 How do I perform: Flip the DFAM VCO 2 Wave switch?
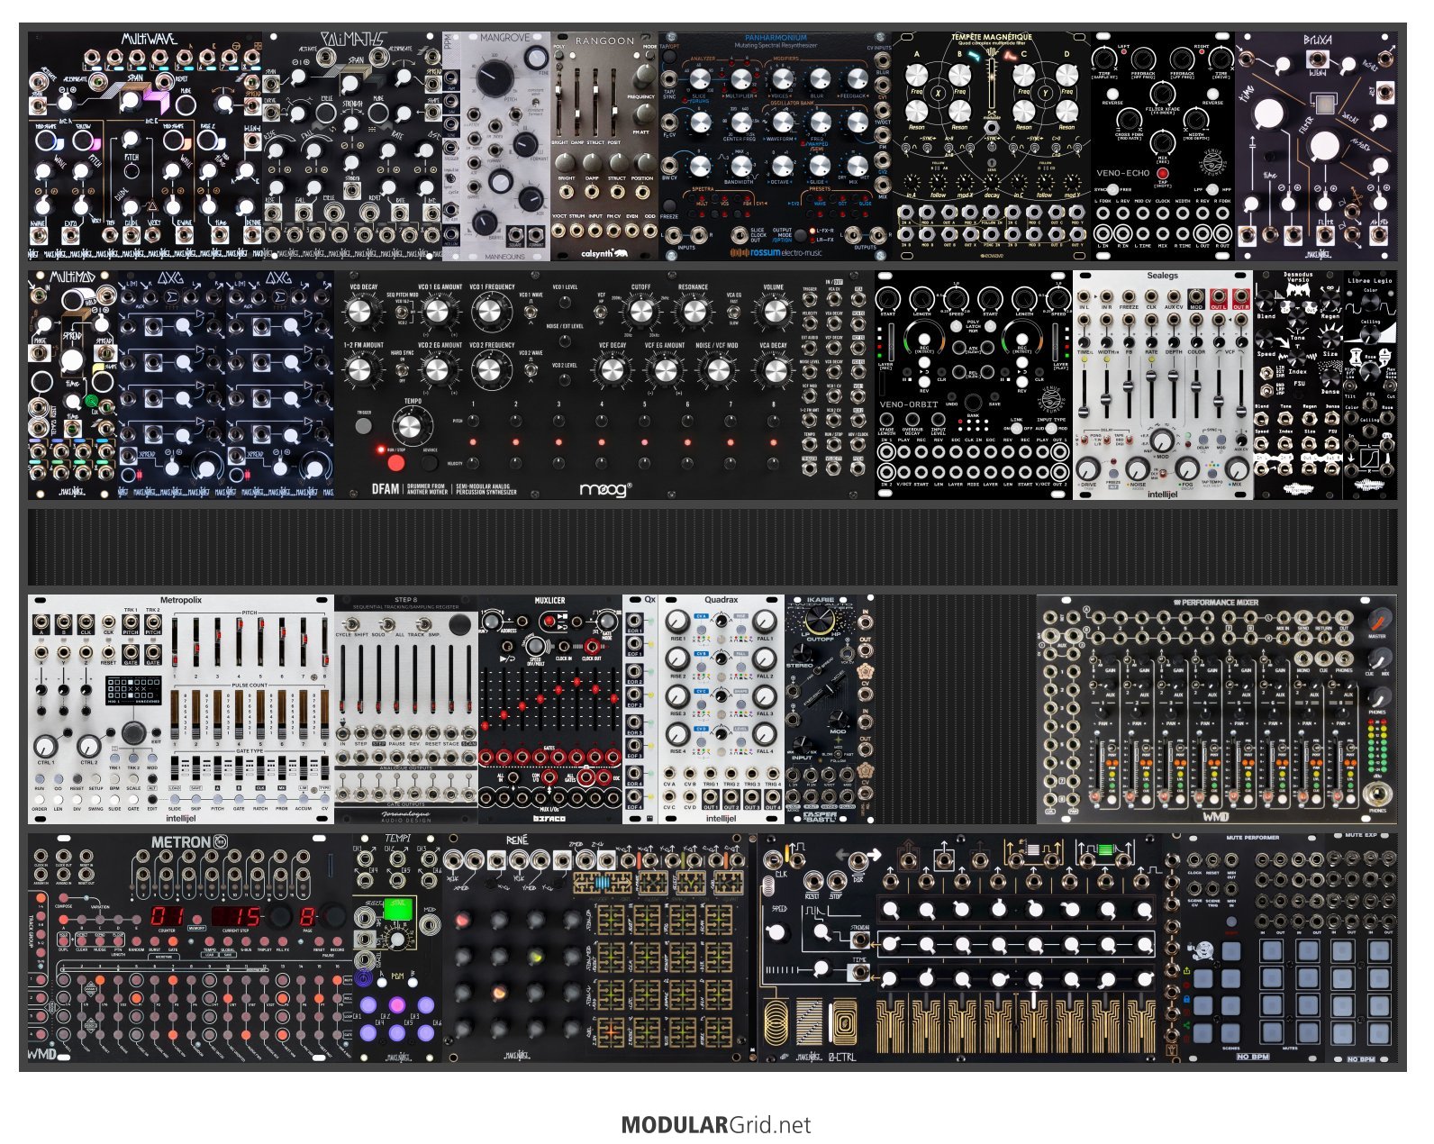coord(531,368)
